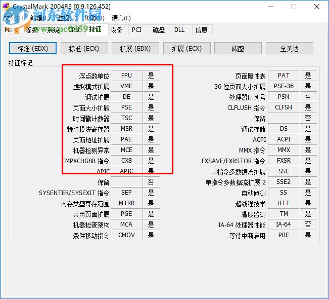Select the MCE feature cell
Image resolution: width=329 pixels, height=299 pixels.
[x=126, y=150]
